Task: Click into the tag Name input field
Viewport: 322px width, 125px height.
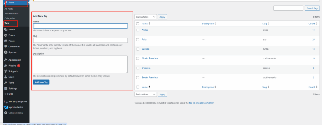Action: [80, 26]
